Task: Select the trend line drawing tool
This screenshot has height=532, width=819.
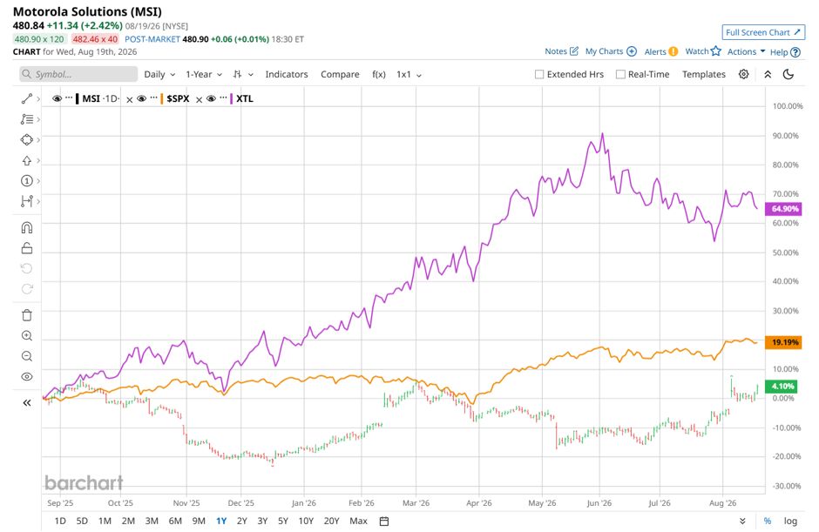Action: coord(27,98)
